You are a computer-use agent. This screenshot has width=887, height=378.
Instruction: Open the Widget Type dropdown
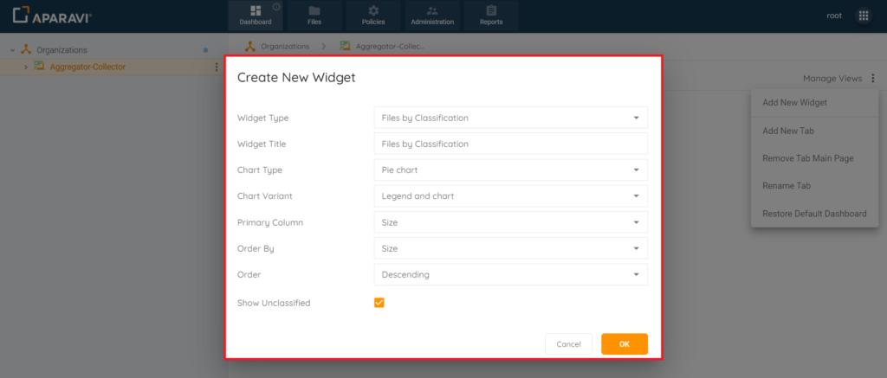510,119
